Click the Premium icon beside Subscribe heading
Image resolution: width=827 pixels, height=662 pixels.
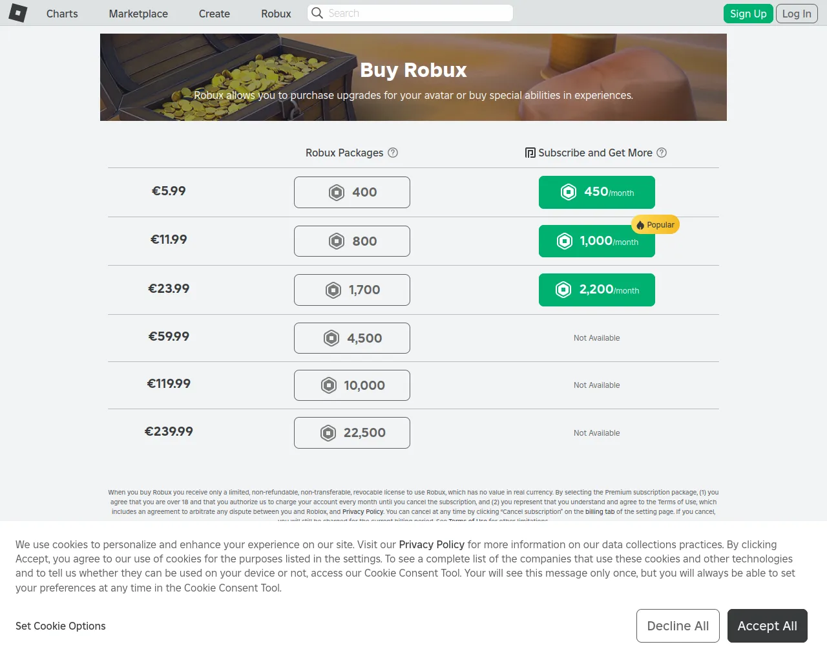tap(530, 153)
